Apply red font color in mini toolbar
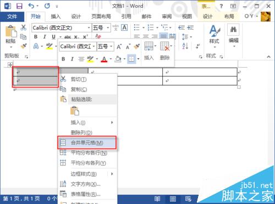Image resolution: width=275 pixels, height=204 pixels. (x=104, y=59)
